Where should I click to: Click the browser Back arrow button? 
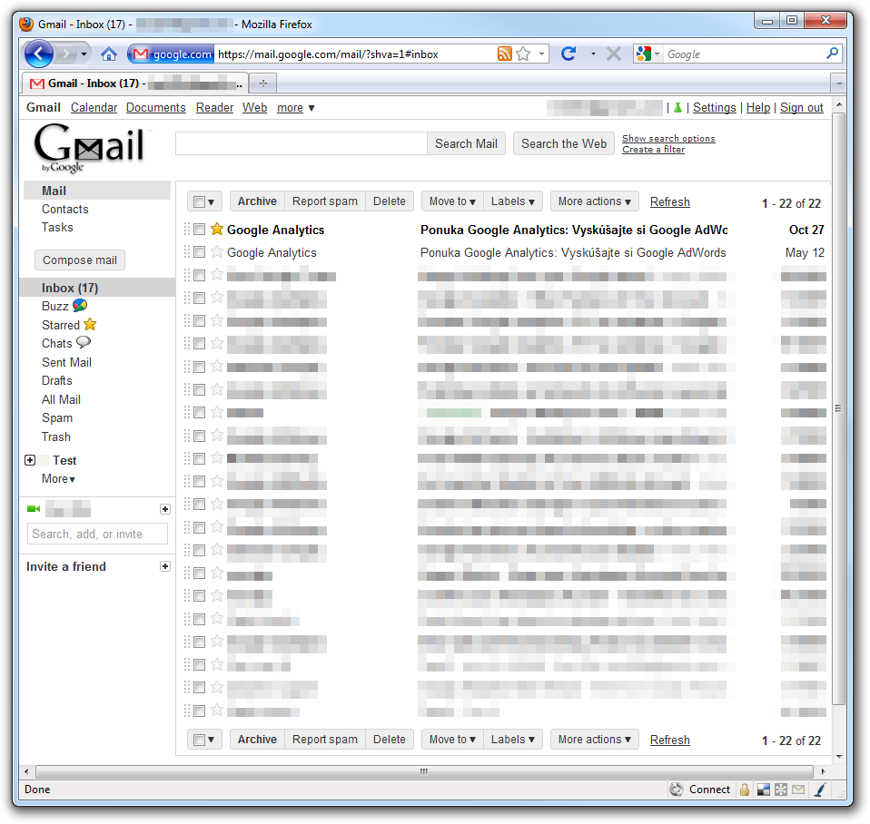[38, 54]
